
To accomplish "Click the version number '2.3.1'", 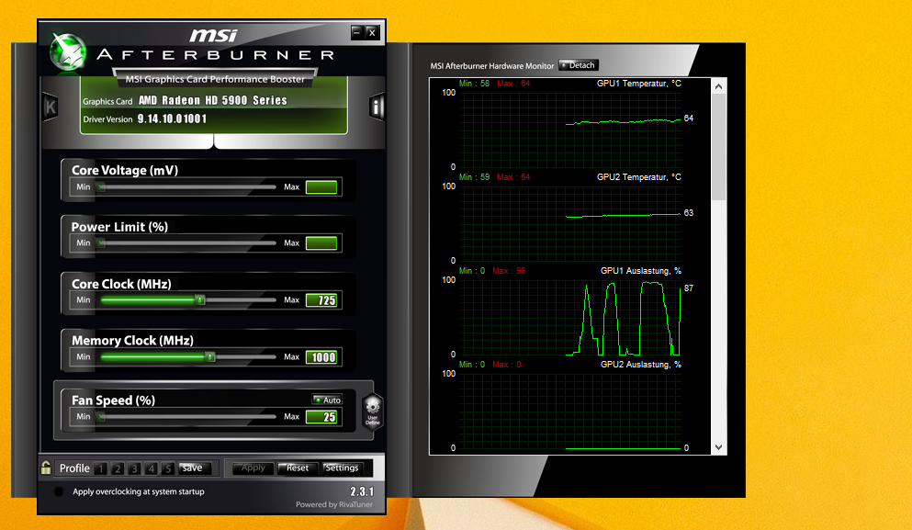I will (362, 491).
